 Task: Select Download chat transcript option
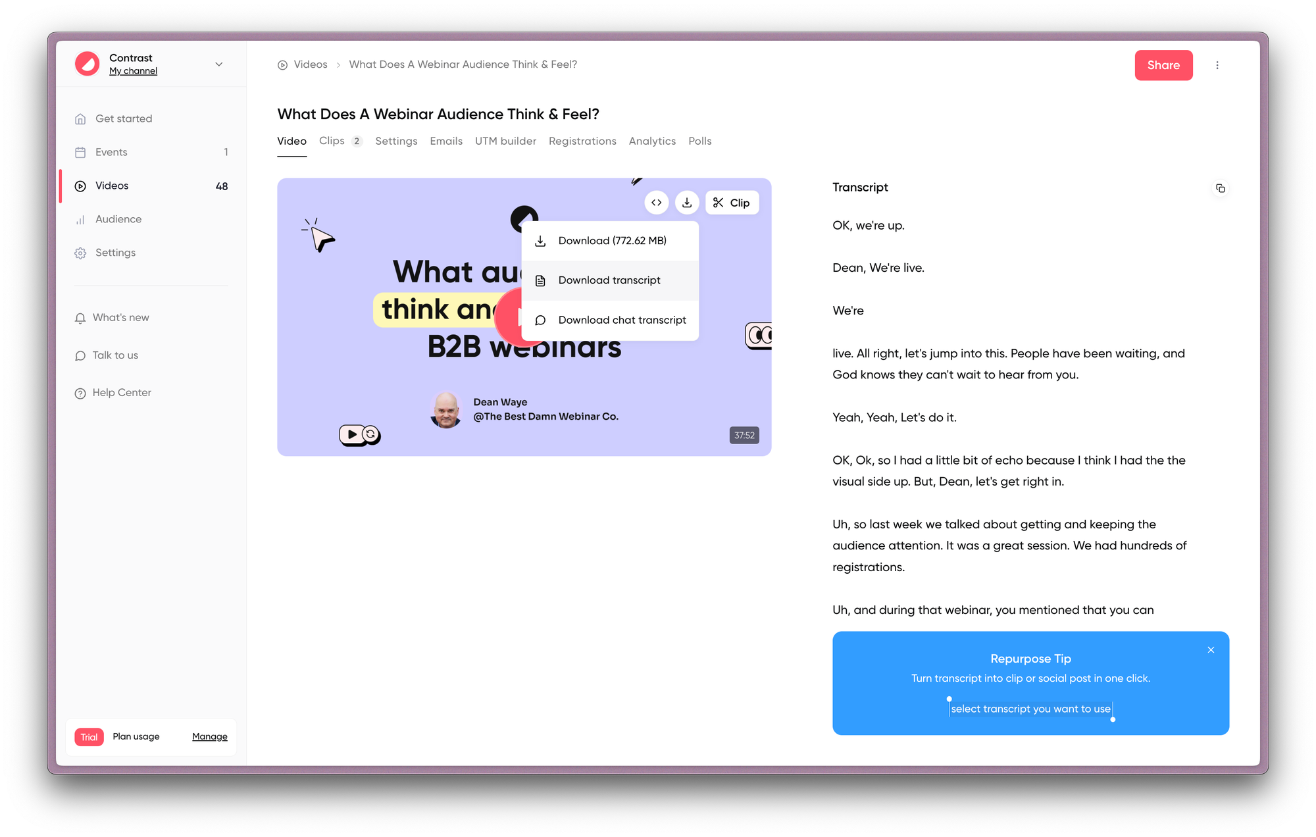tap(622, 320)
